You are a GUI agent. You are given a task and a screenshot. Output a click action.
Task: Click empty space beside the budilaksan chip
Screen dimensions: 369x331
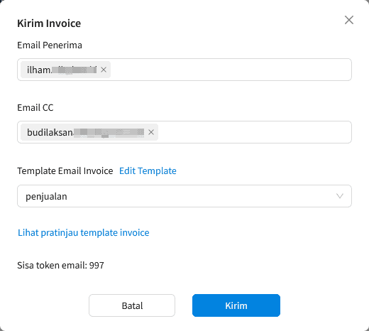(254, 132)
